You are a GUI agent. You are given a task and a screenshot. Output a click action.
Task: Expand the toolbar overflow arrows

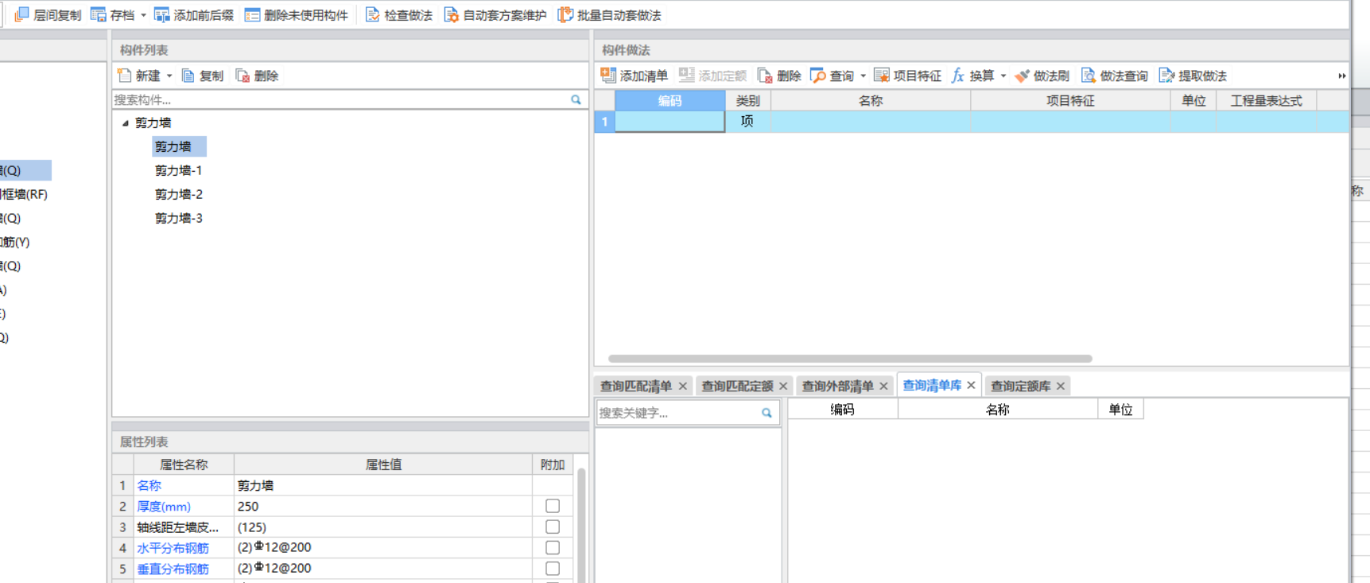pos(1342,76)
